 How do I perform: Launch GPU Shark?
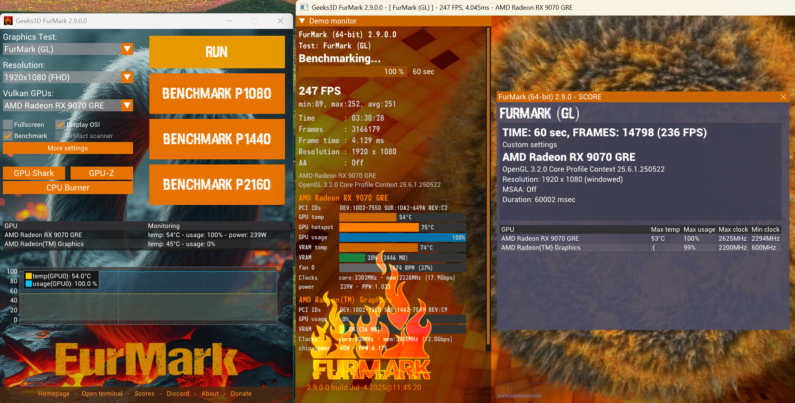click(x=34, y=173)
